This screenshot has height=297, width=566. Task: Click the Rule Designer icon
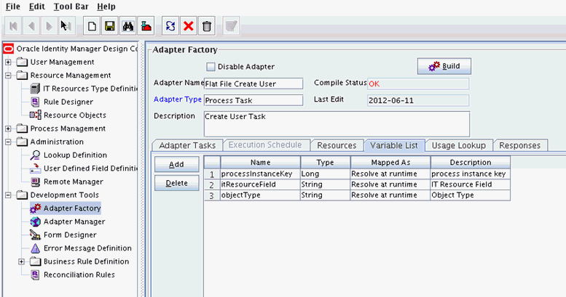[x=35, y=102]
